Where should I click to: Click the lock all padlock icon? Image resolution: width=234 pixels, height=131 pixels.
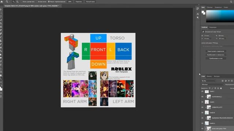point(221,88)
